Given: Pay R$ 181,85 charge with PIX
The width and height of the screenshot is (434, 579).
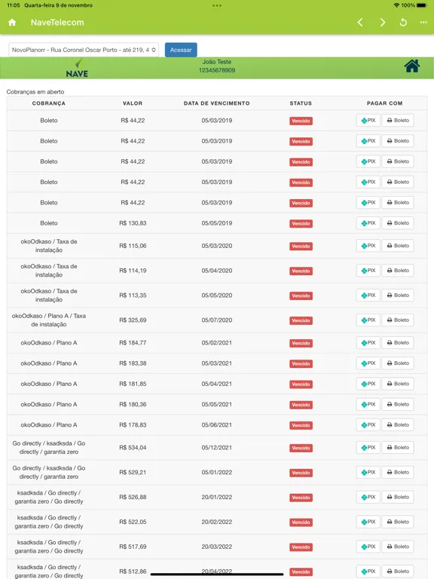Looking at the screenshot, I should pos(368,384).
